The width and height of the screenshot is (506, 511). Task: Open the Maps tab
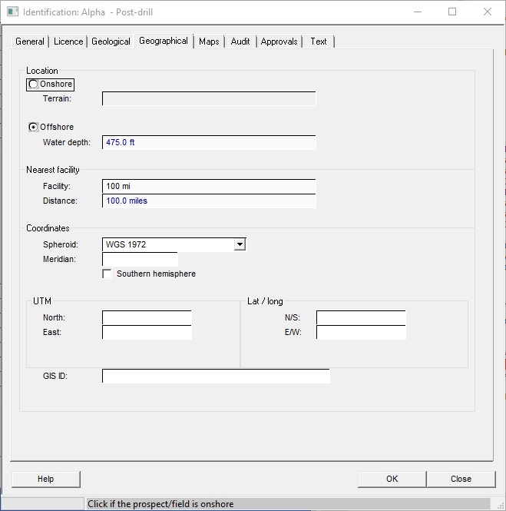209,41
